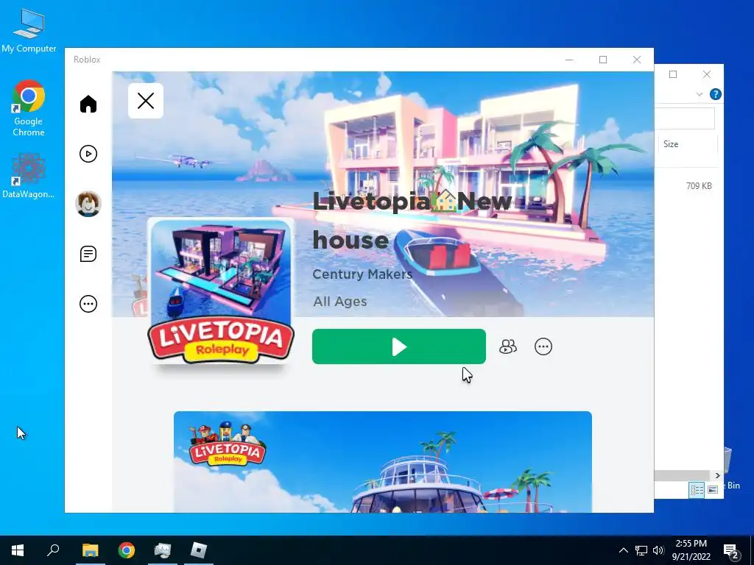Open the chat messages sidebar icon
Image resolution: width=754 pixels, height=565 pixels.
[88, 254]
